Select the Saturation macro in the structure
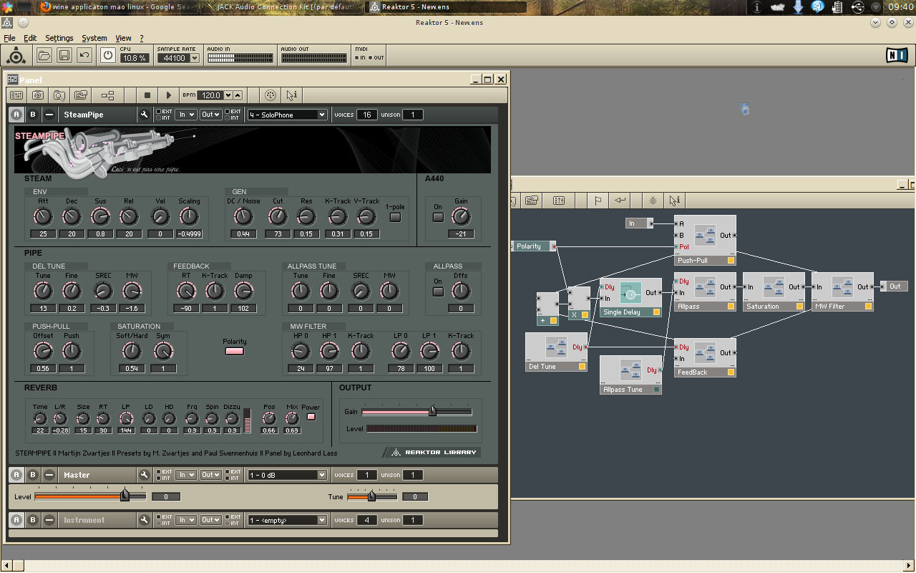 pyautogui.click(x=774, y=292)
